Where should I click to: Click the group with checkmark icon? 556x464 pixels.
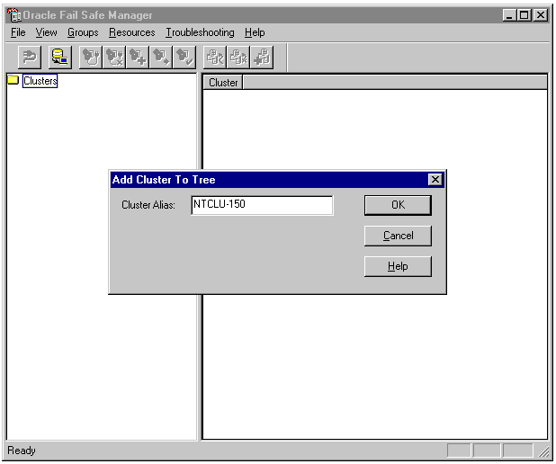184,57
